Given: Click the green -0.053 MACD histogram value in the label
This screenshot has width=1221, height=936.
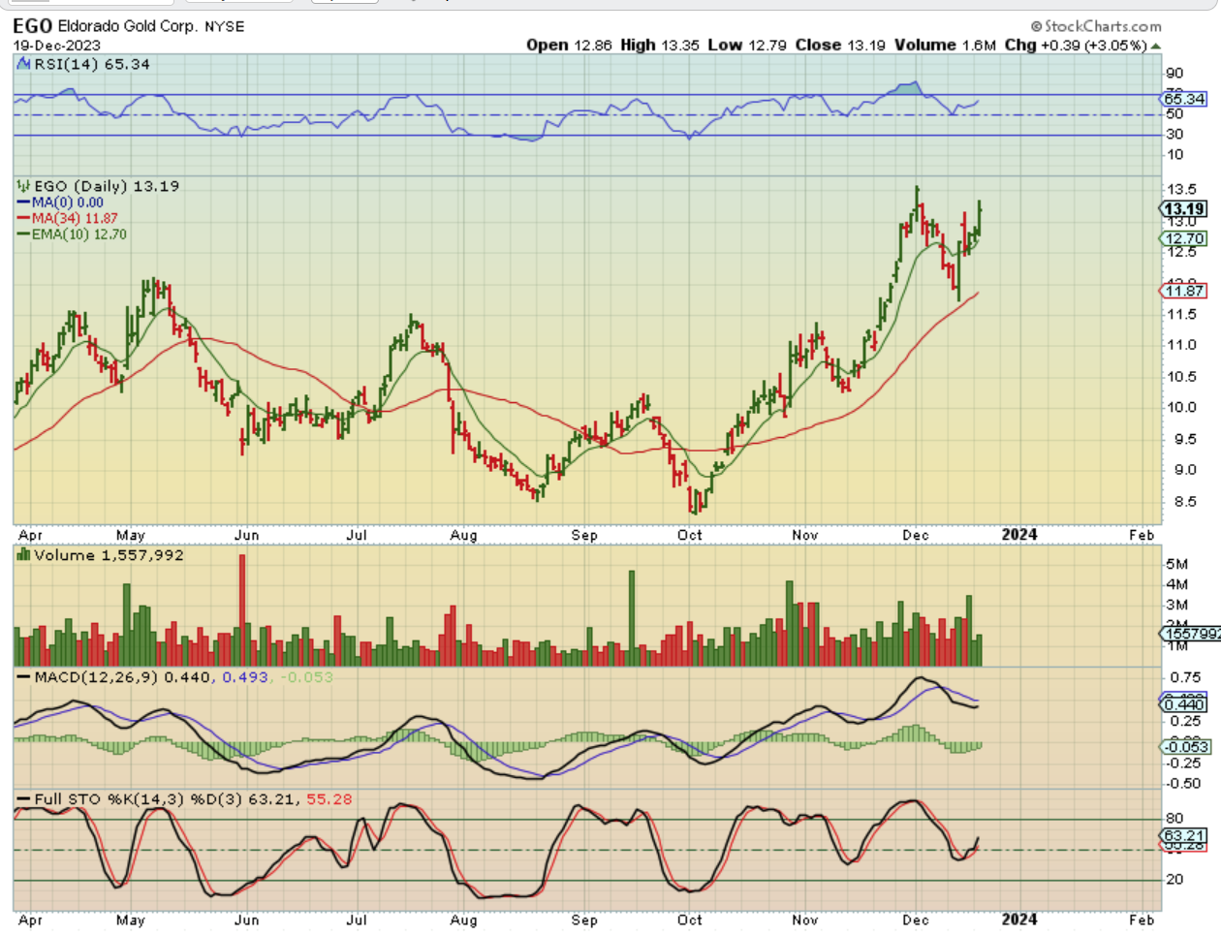Looking at the screenshot, I should 306,677.
